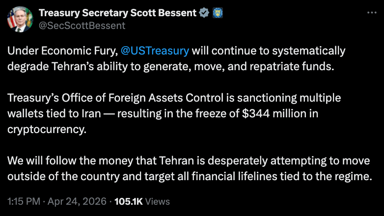Click the Views label
Image resolution: width=384 pixels, height=216 pixels.
pyautogui.click(x=158, y=201)
